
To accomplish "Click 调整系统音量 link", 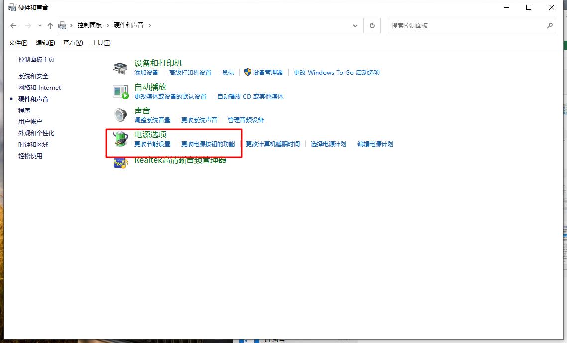I will click(152, 120).
